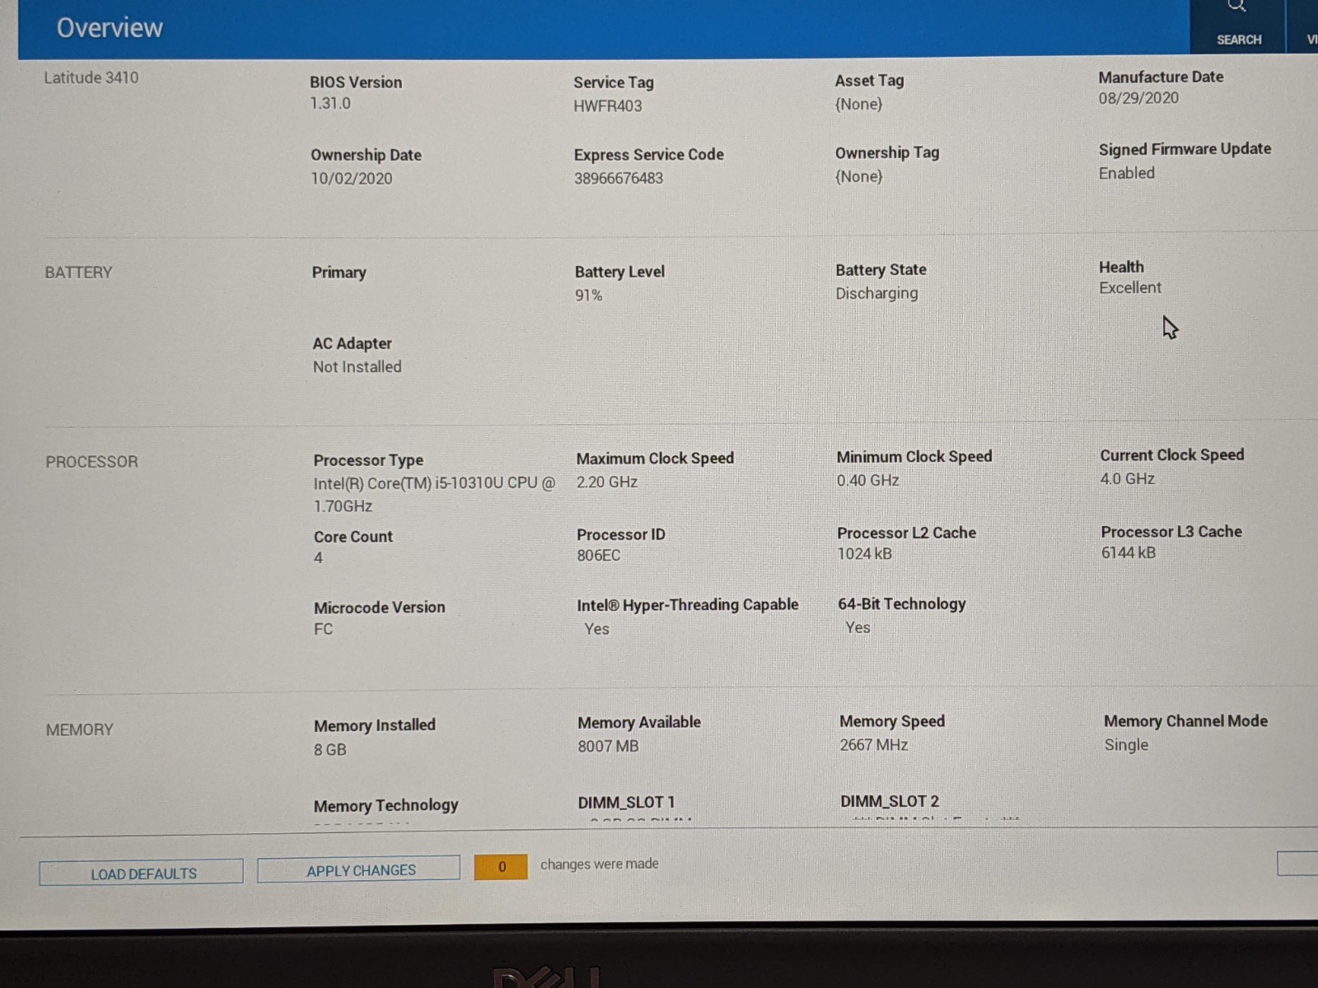Viewport: 1318px width, 988px height.
Task: Click the Memory Channel Mode value Single
Action: click(x=1126, y=745)
